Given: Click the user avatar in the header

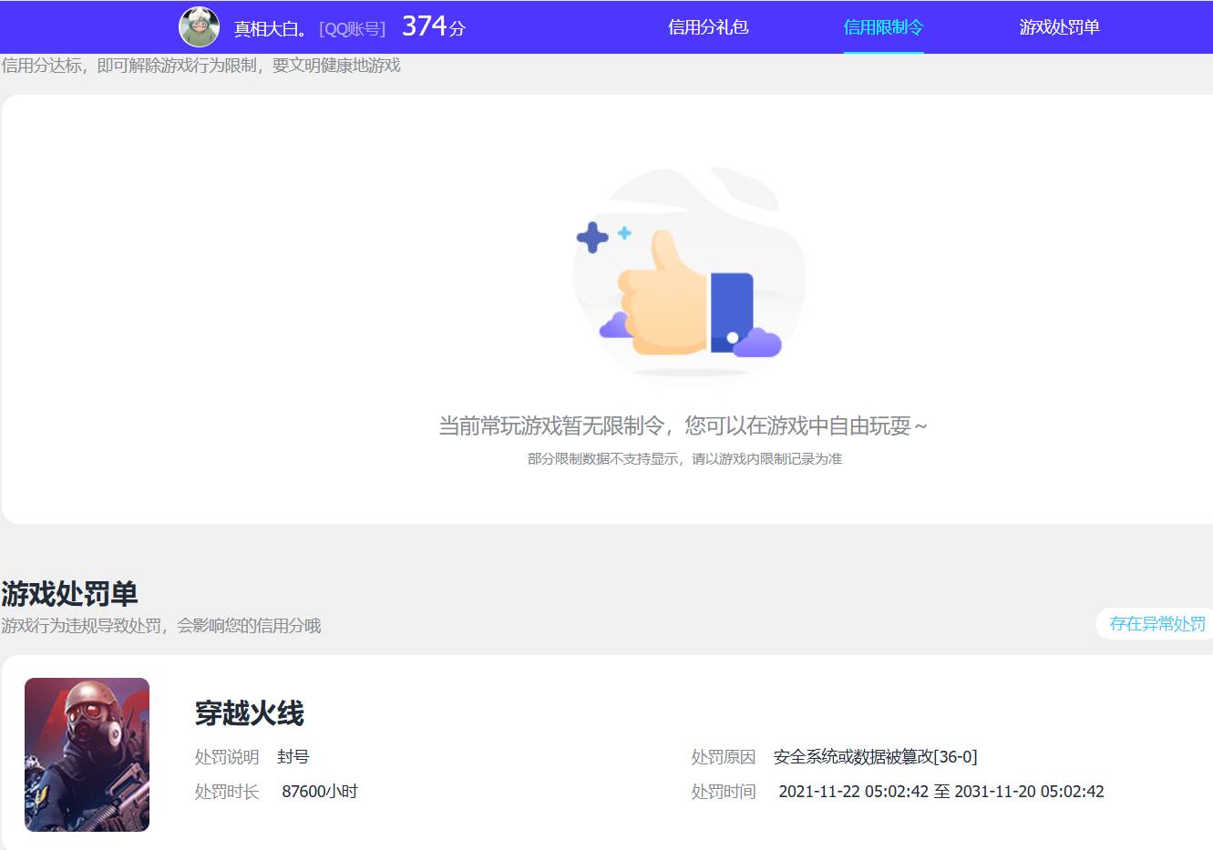Looking at the screenshot, I should tap(199, 27).
